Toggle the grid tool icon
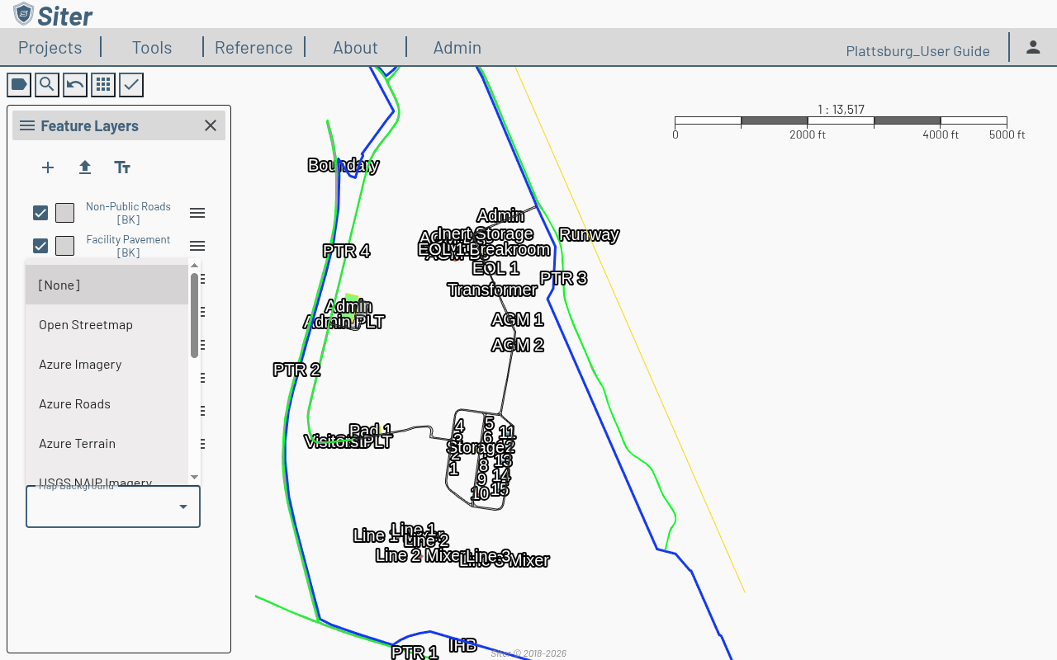The height and width of the screenshot is (660, 1057). click(x=103, y=84)
